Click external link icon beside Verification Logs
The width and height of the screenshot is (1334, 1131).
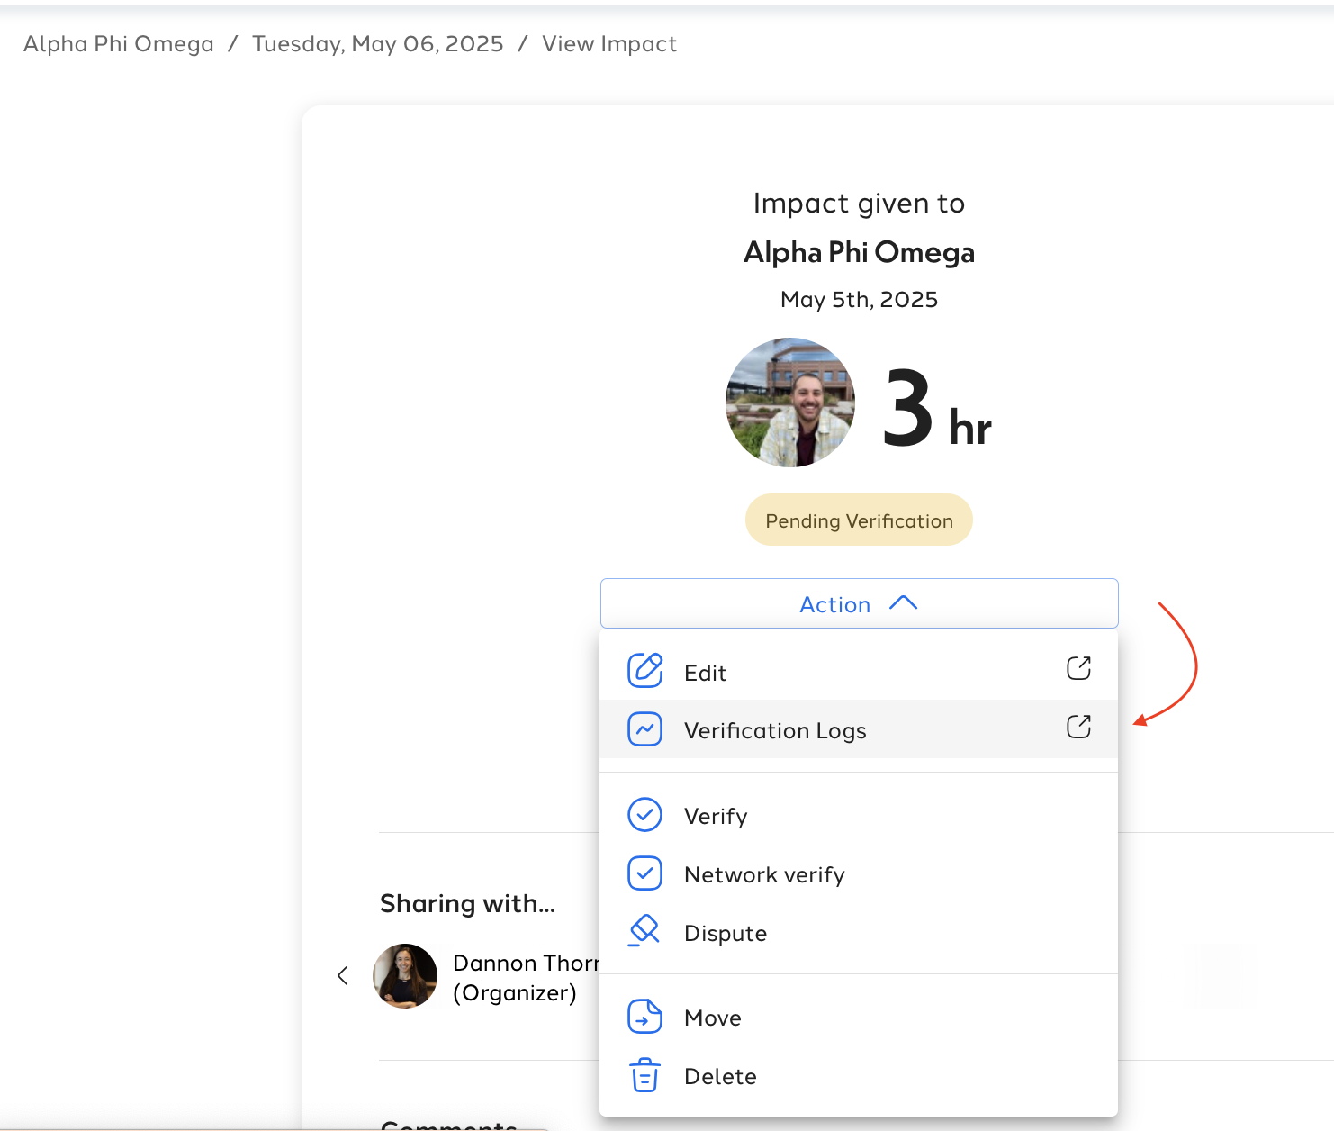tap(1078, 727)
